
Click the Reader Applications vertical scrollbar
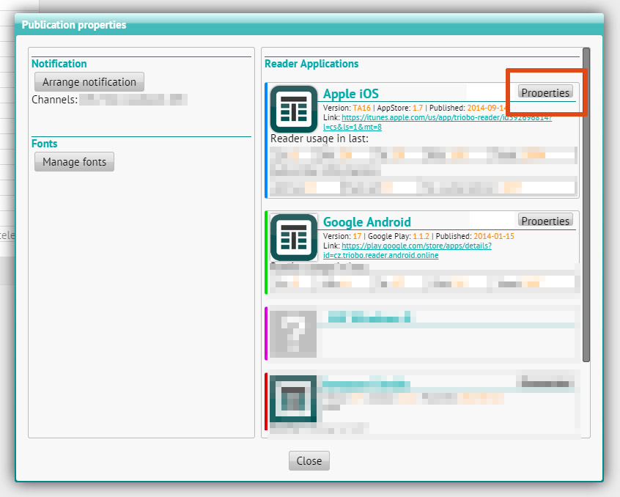pyautogui.click(x=586, y=205)
